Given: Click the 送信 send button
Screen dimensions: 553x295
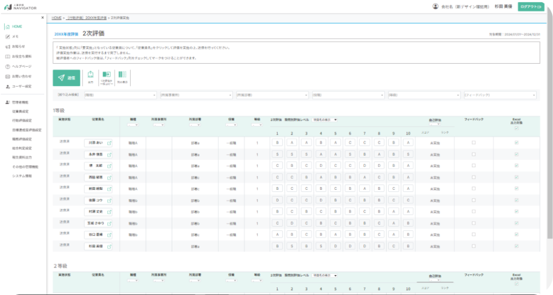Looking at the screenshot, I should coord(66,78).
